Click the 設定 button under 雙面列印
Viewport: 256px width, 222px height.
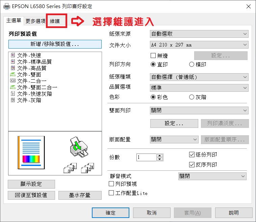[174, 123]
